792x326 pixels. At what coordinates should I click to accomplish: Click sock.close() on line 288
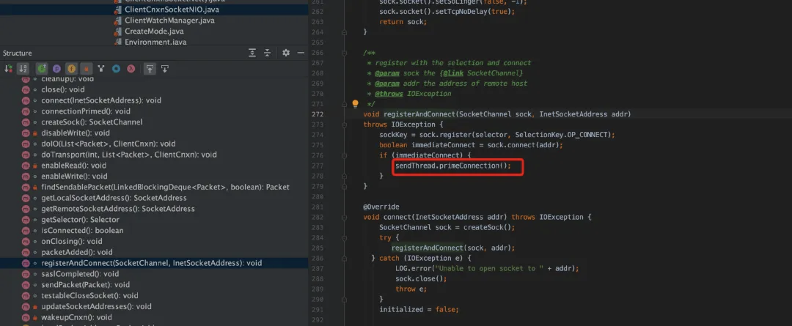pos(421,279)
